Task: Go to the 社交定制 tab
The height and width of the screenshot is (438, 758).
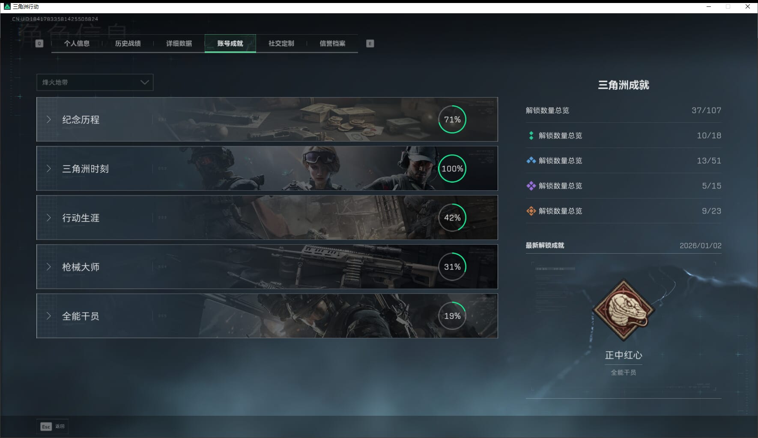Action: 281,43
